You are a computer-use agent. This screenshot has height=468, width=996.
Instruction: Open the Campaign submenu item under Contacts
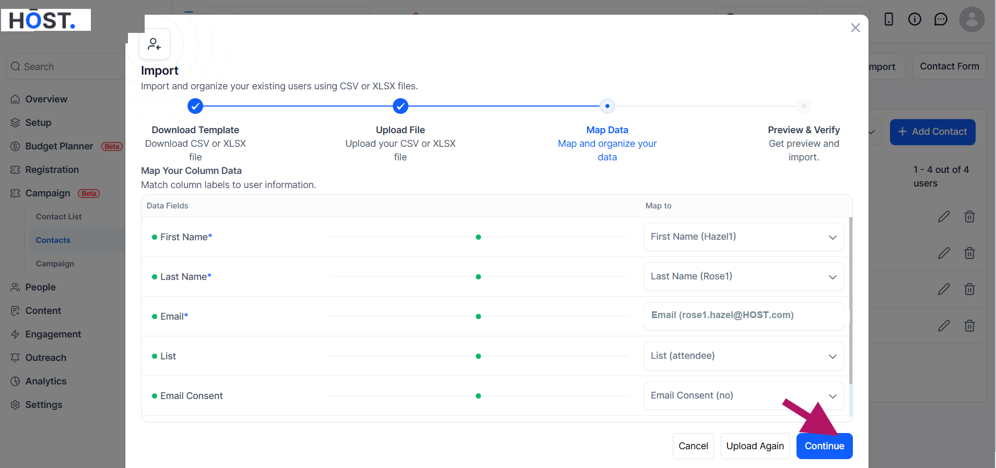tap(55, 264)
